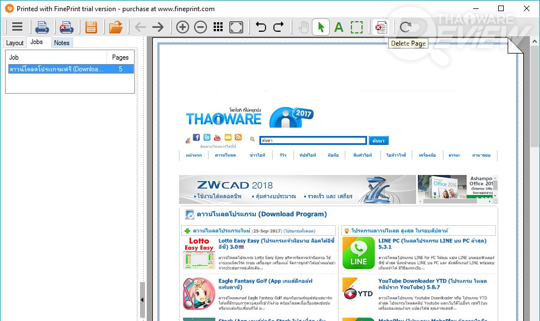This screenshot has width=540, height=321.
Task: Click the green LINE app icon
Action: 359,253
